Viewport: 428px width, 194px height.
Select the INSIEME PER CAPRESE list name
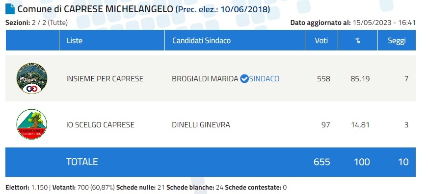pyautogui.click(x=105, y=79)
